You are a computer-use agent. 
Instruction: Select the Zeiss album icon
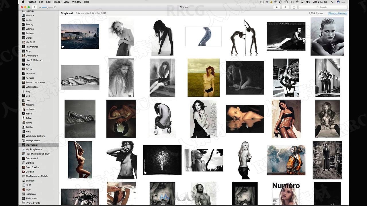[x=24, y=20]
